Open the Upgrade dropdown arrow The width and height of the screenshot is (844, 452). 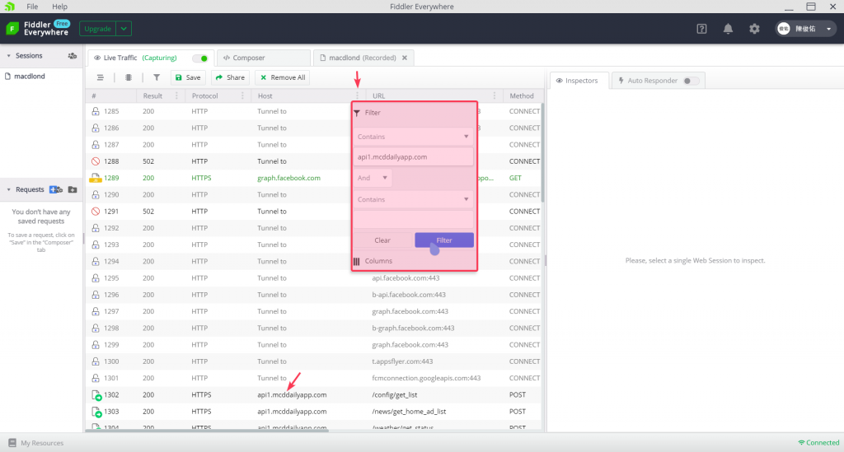point(124,29)
